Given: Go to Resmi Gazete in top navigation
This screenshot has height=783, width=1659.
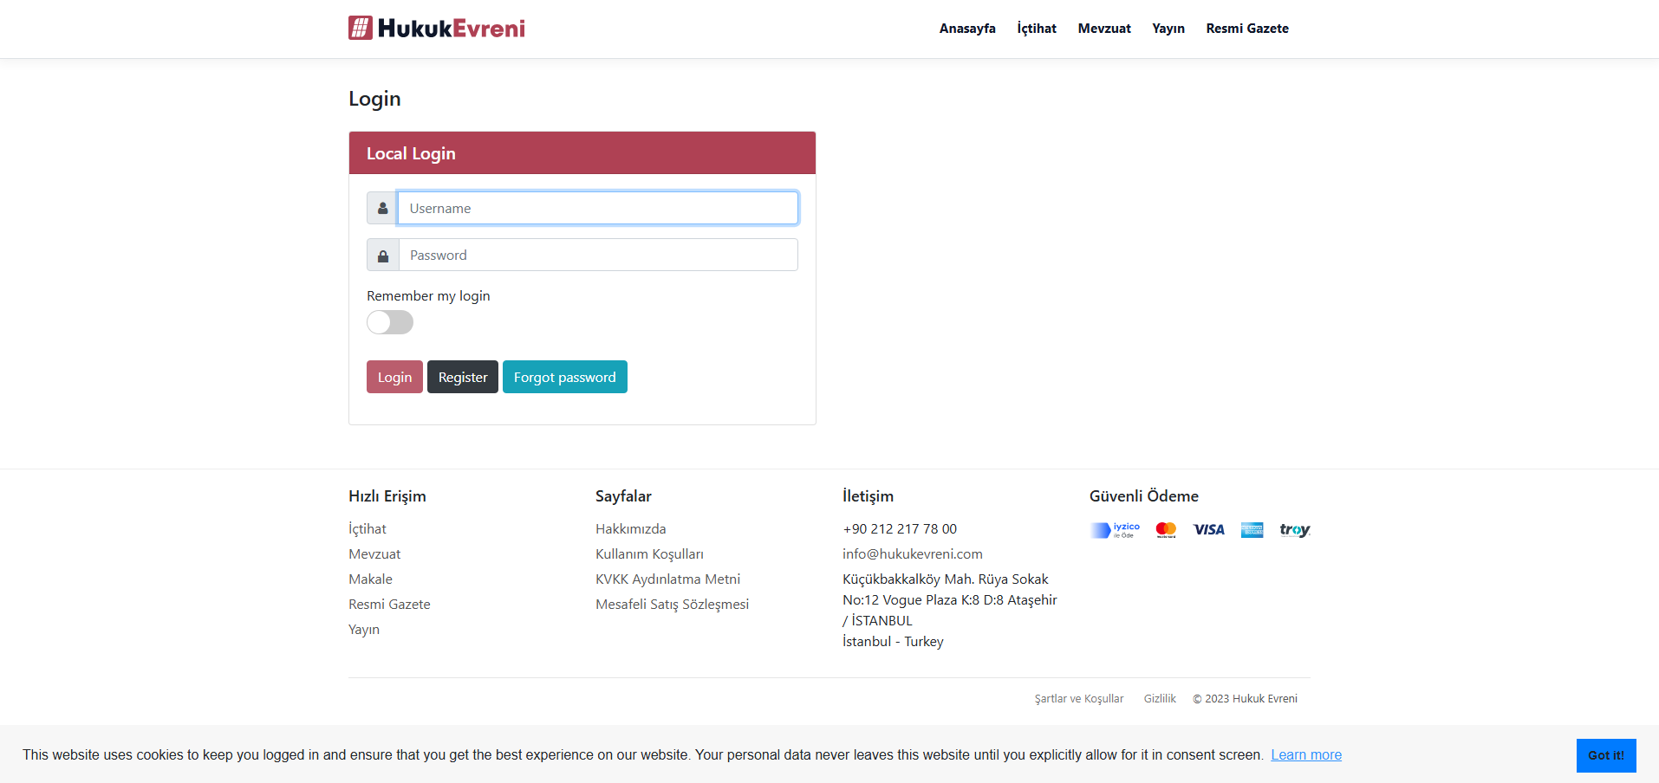Looking at the screenshot, I should (1246, 29).
